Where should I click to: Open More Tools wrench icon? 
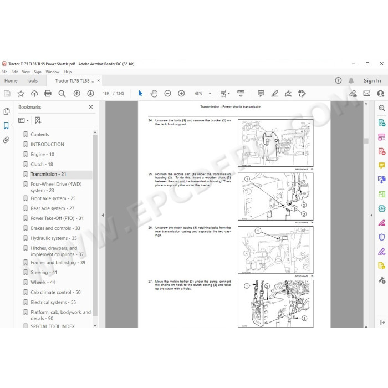coord(382,280)
